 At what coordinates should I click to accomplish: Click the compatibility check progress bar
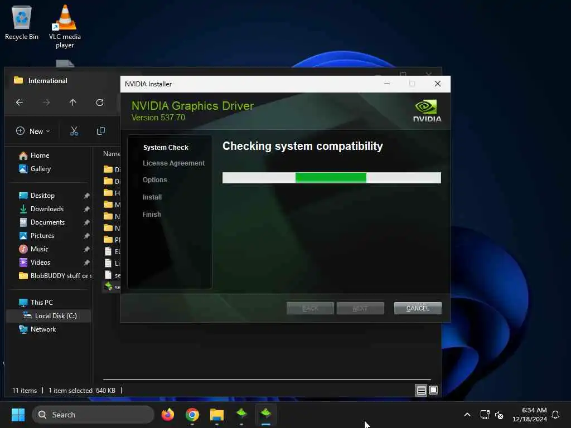(332, 178)
